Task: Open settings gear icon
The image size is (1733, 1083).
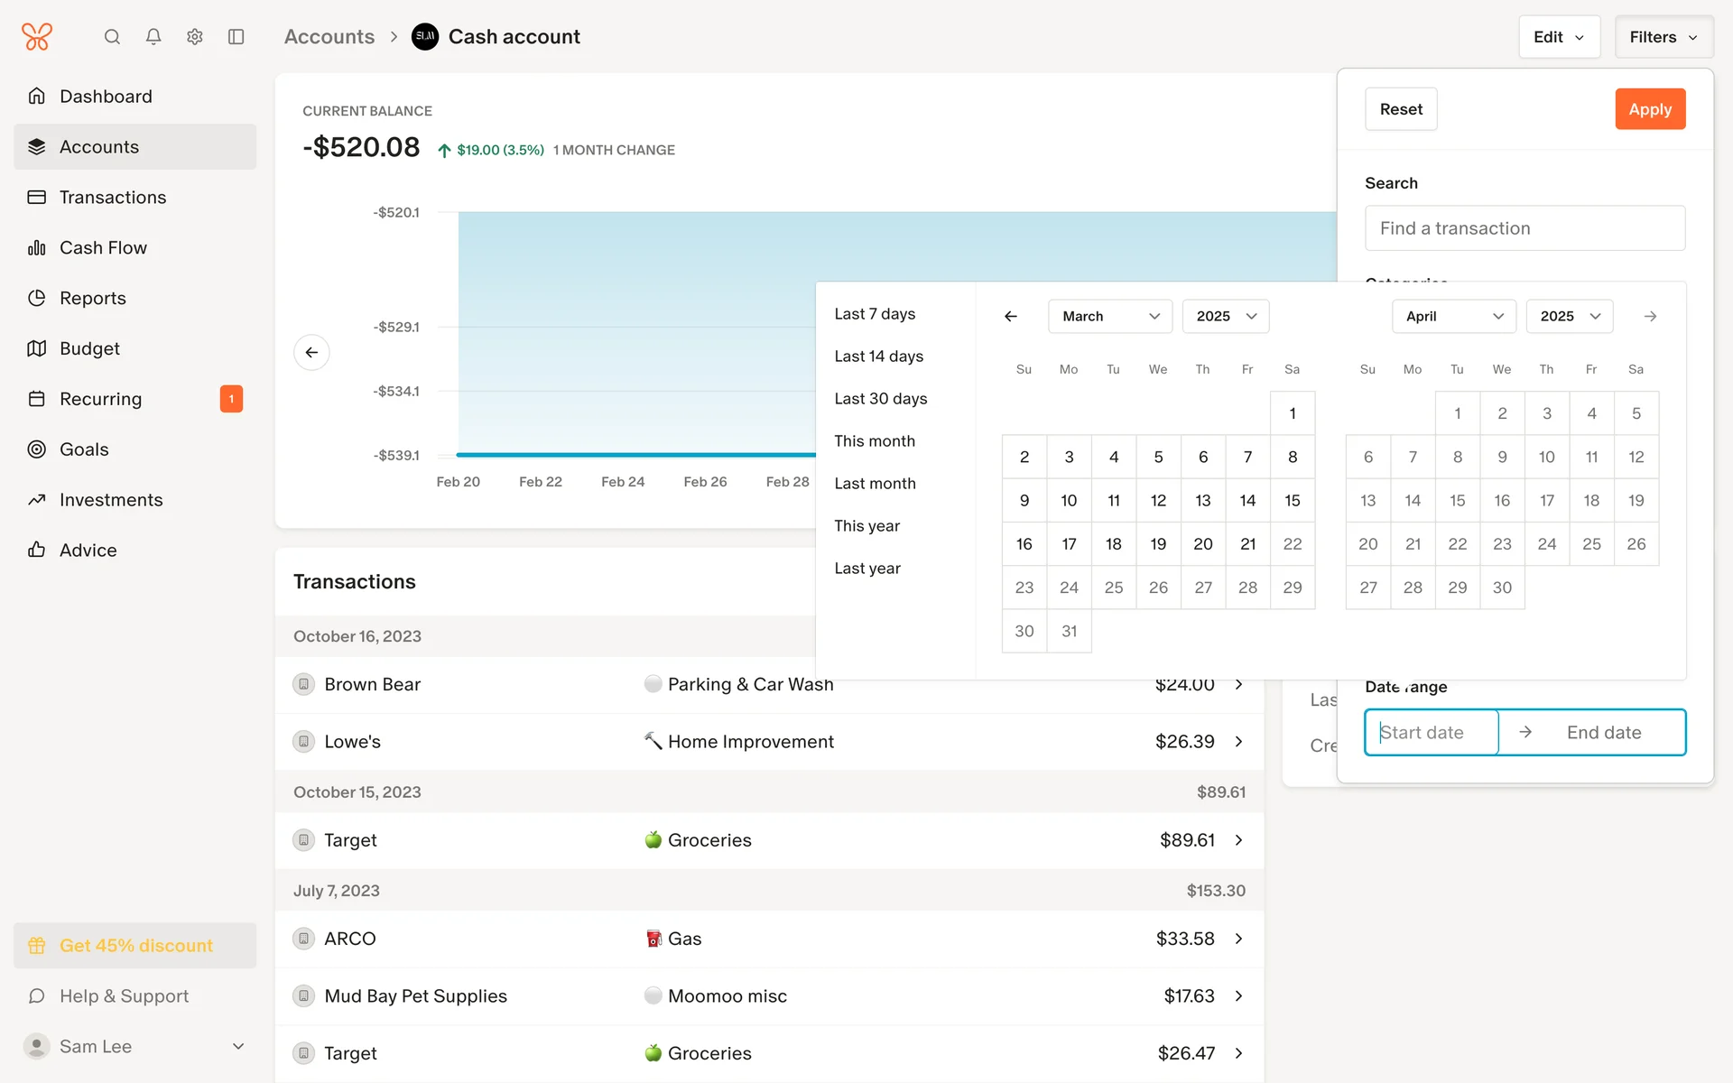Action: click(x=195, y=37)
